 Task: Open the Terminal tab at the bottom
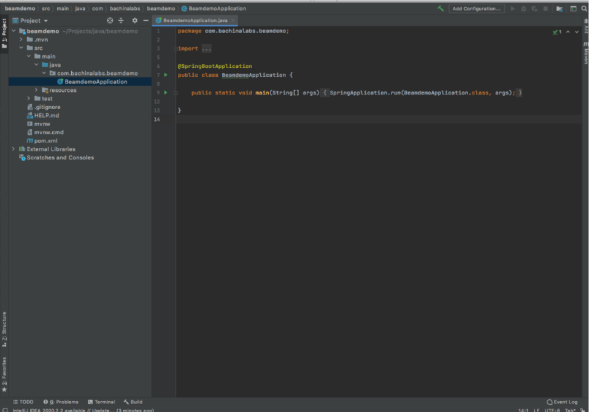[101, 402]
